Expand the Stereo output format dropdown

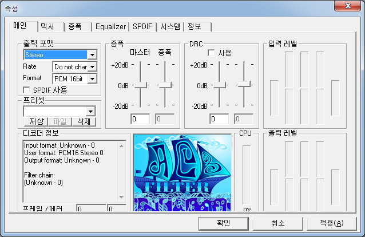(x=93, y=55)
